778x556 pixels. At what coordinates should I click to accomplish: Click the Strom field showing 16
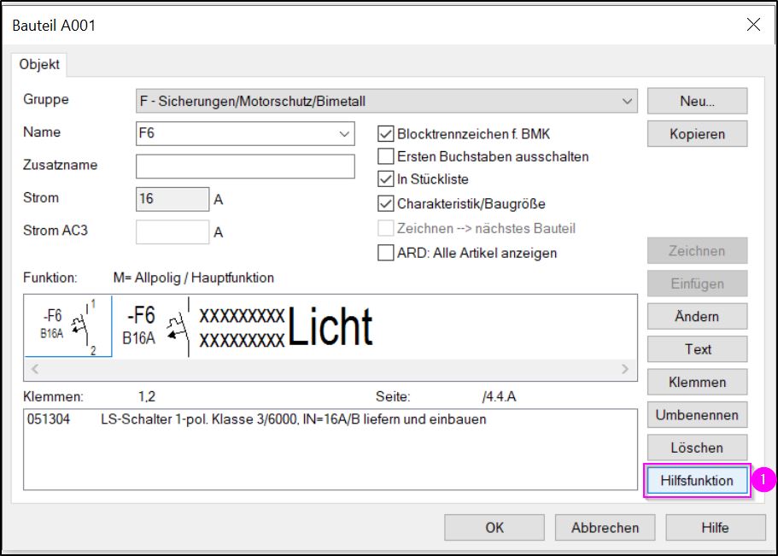(173, 199)
